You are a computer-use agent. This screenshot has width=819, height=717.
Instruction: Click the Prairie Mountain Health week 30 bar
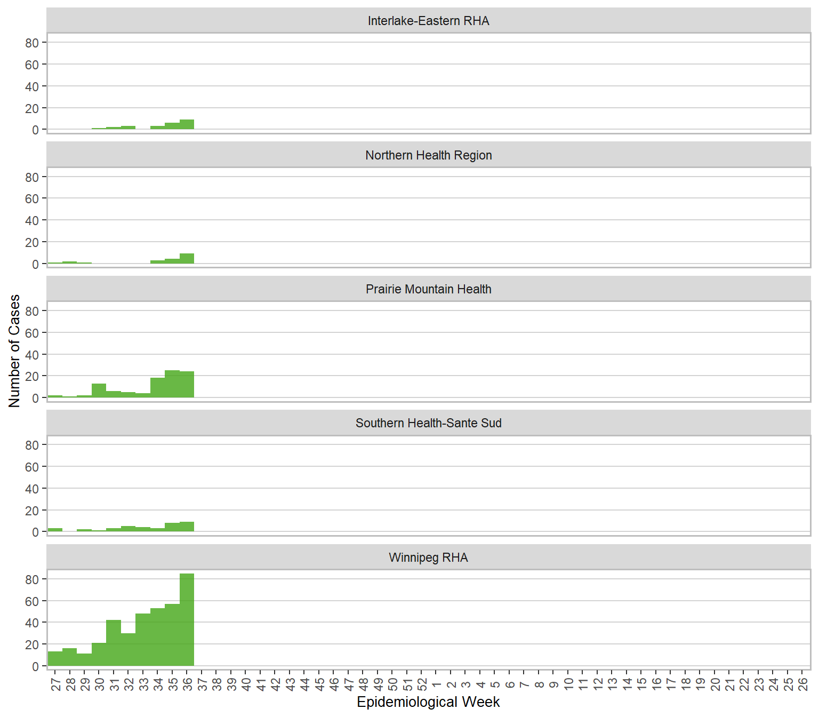pyautogui.click(x=99, y=391)
